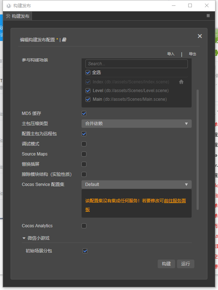Select the 构建发布 panel tab
Viewport: 218px width, 290px height.
tap(17, 16)
